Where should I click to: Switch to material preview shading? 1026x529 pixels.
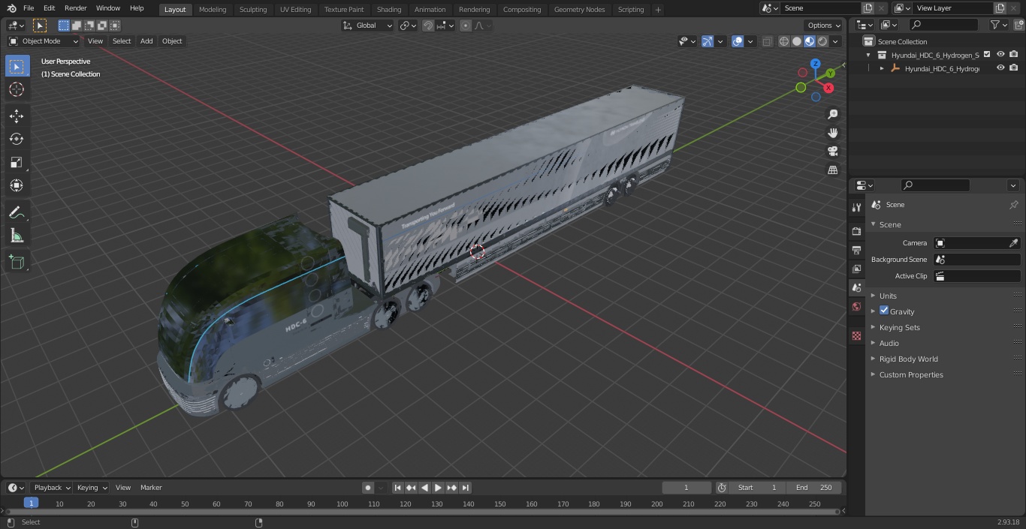click(x=810, y=41)
